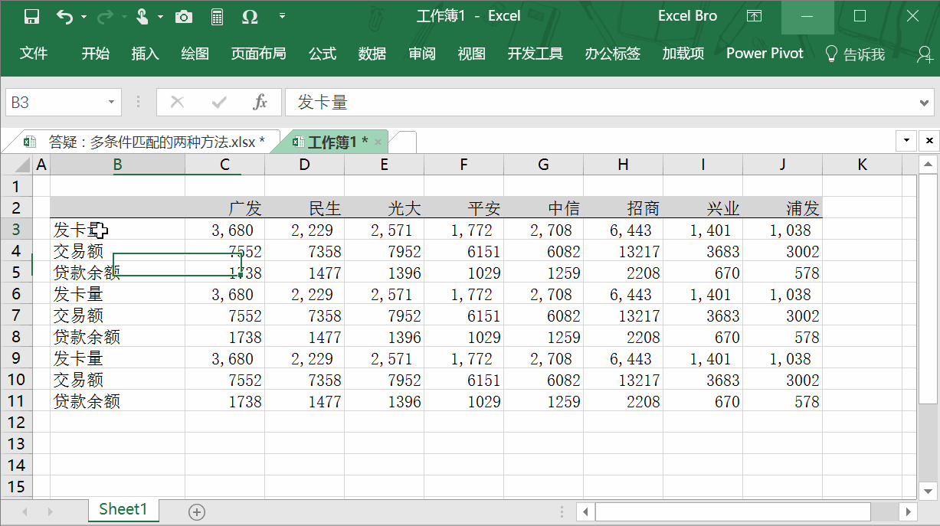Click previous sheet navigation arrow
The image size is (940, 526).
[25, 512]
